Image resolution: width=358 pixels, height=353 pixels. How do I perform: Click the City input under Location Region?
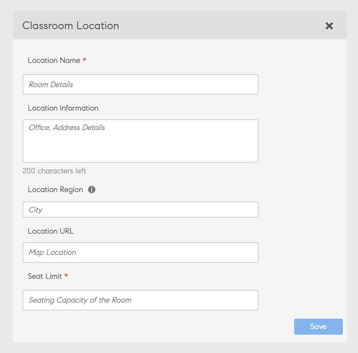pyautogui.click(x=140, y=209)
